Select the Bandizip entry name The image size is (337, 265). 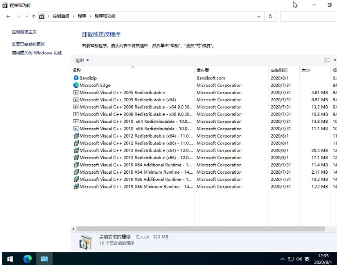(88, 78)
